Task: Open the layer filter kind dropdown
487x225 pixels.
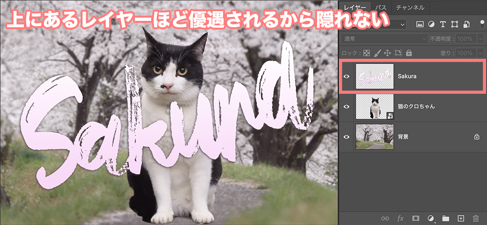Action: (x=403, y=24)
